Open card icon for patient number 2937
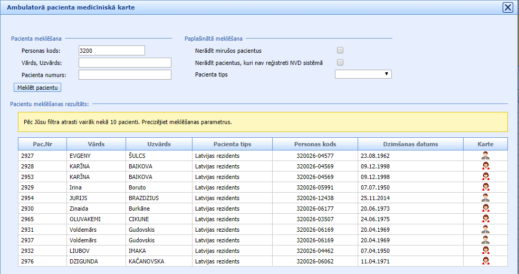 pyautogui.click(x=485, y=240)
